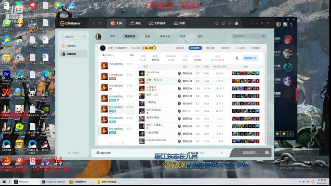Go to the next page of matches
The width and height of the screenshot is (331, 186).
[123, 143]
